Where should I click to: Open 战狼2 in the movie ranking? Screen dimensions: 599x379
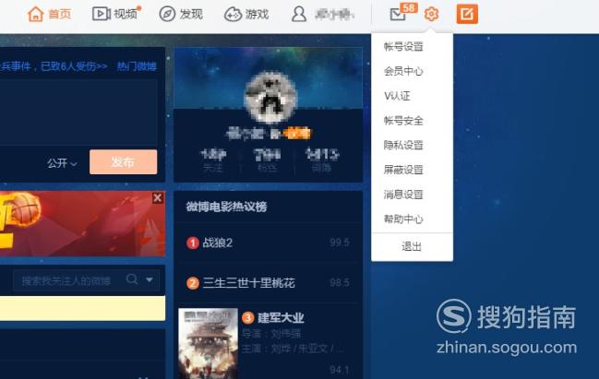[218, 243]
